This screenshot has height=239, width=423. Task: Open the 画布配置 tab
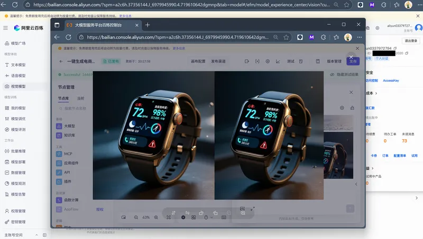pos(198,61)
